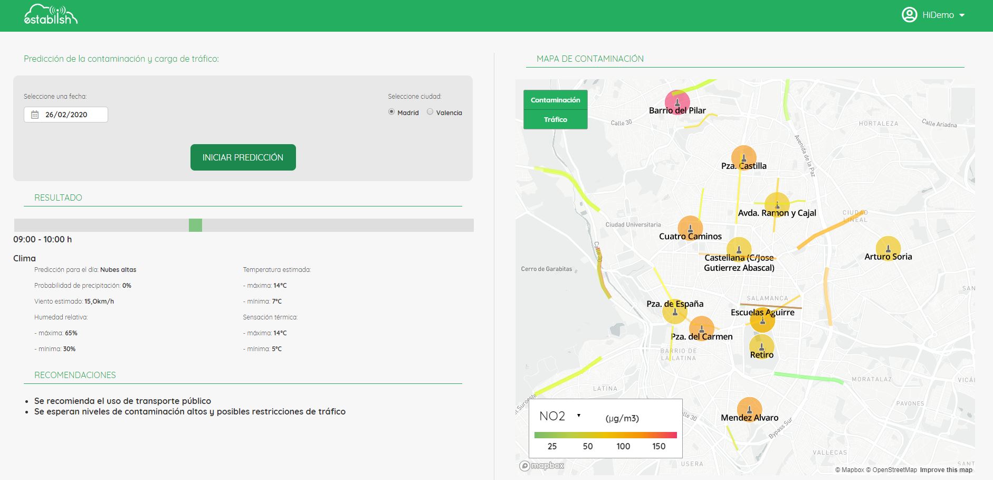Click the RESULTADO section heading
Image resolution: width=993 pixels, height=480 pixels.
[x=58, y=197]
